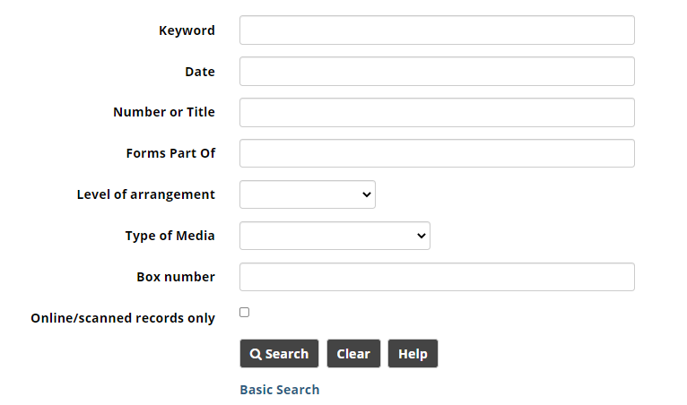The image size is (687, 405).
Task: Open the Level of arrangement dropdown
Action: point(308,194)
